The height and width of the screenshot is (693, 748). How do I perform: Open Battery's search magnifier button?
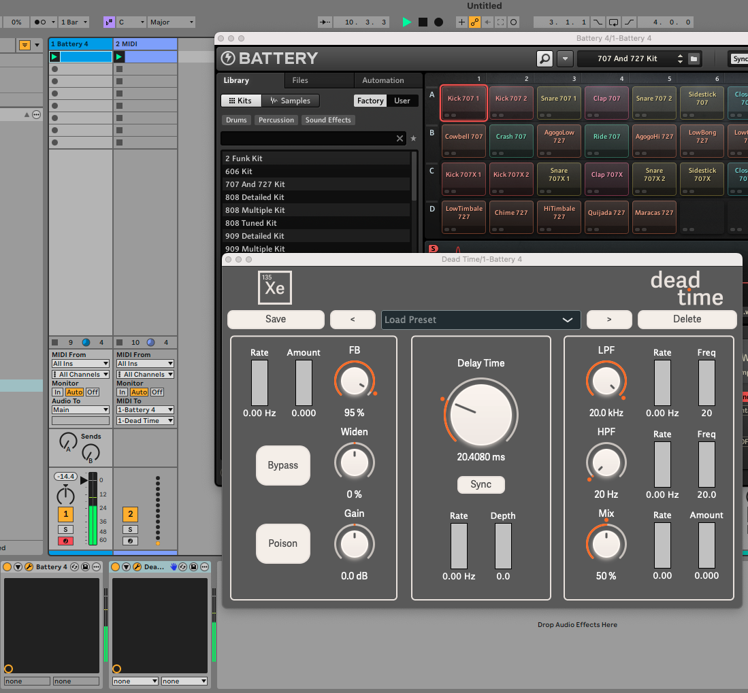point(544,58)
